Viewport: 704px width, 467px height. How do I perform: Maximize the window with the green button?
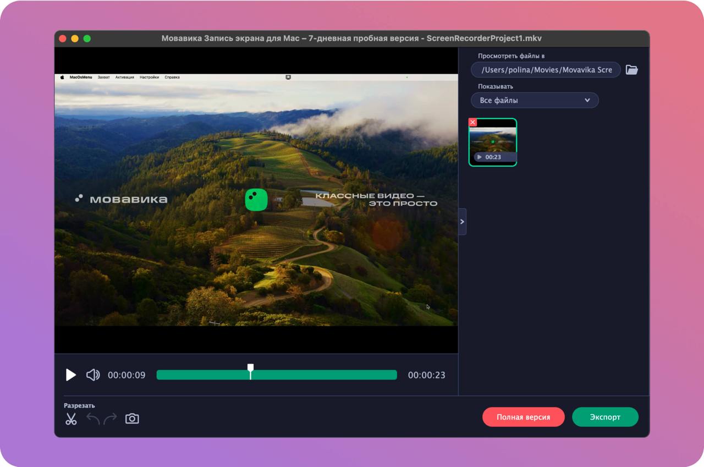point(87,39)
